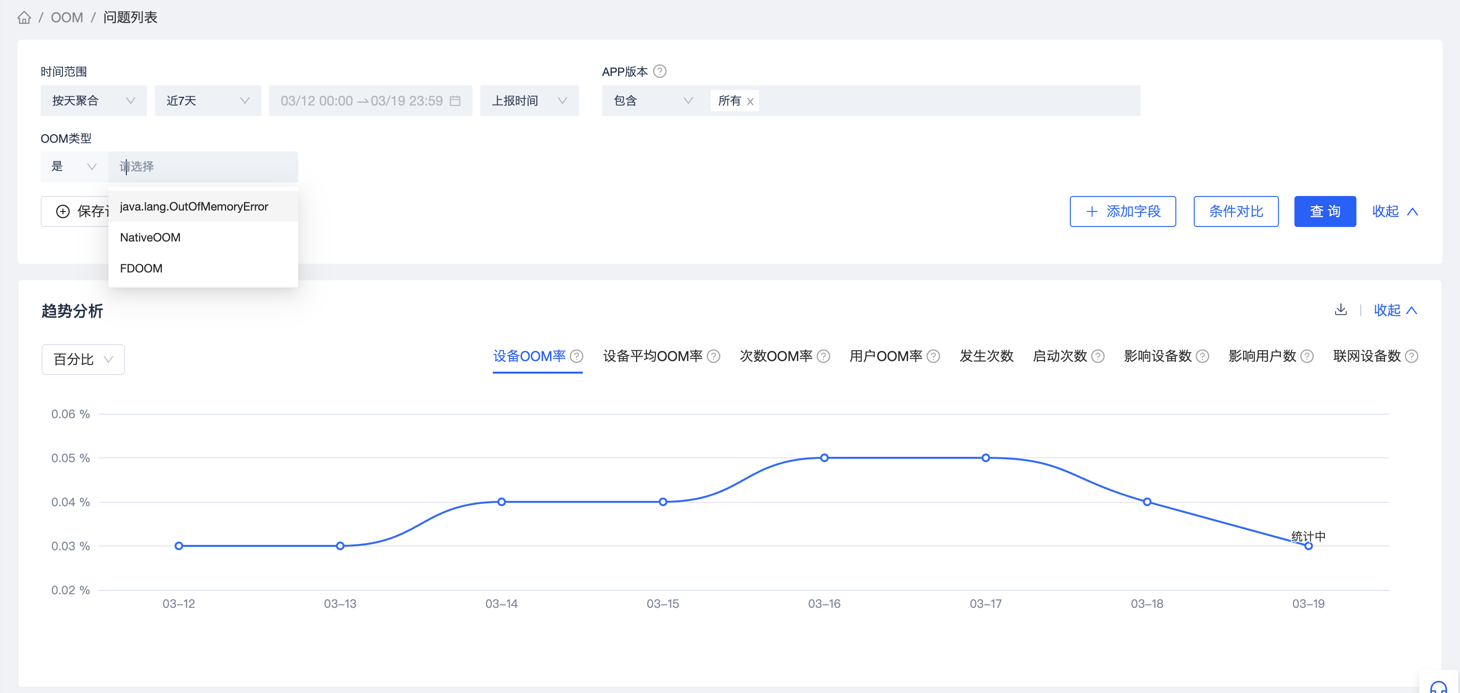This screenshot has height=693, width=1460.
Task: Show help for 启动次数
Action: (1098, 356)
